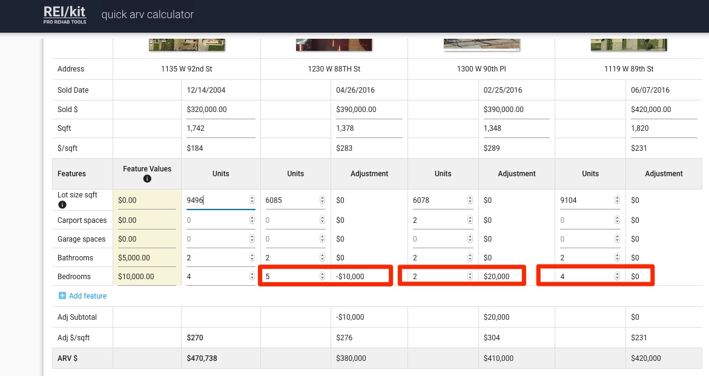Click the 1135 W 92nd St property thumbnail
Viewport: 709px width, 376px height.
(x=186, y=44)
